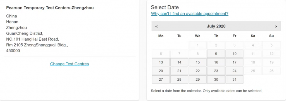Advance to next month arrow
Screen dimensions: 286x101
pyautogui.click(x=276, y=26)
